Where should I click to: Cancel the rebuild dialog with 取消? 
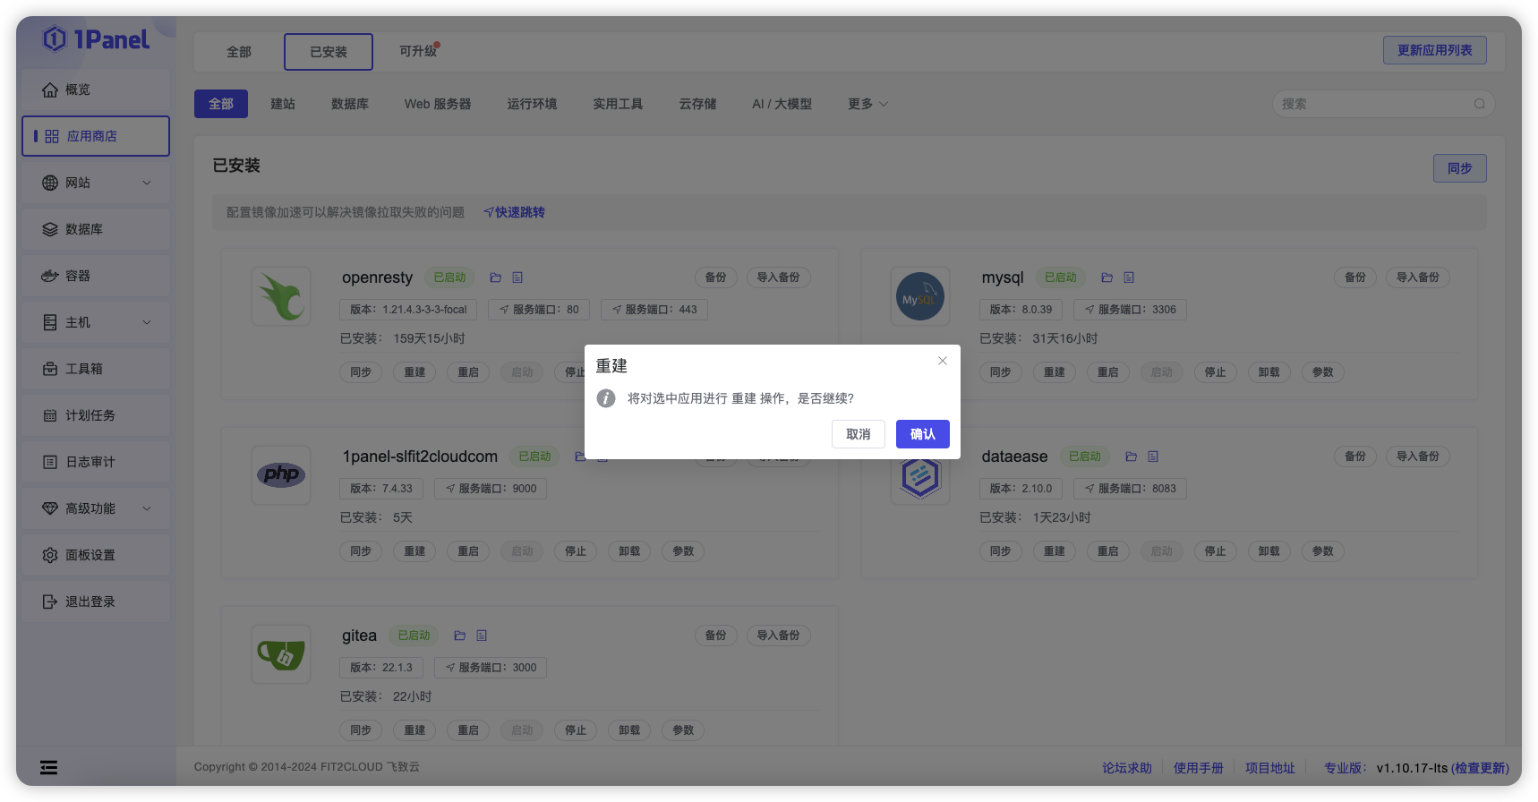tap(858, 434)
